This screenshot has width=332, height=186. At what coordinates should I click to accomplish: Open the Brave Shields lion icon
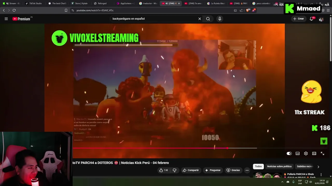click(247, 10)
